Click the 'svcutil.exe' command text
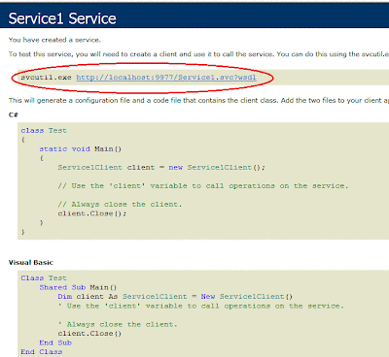 pyautogui.click(x=46, y=78)
